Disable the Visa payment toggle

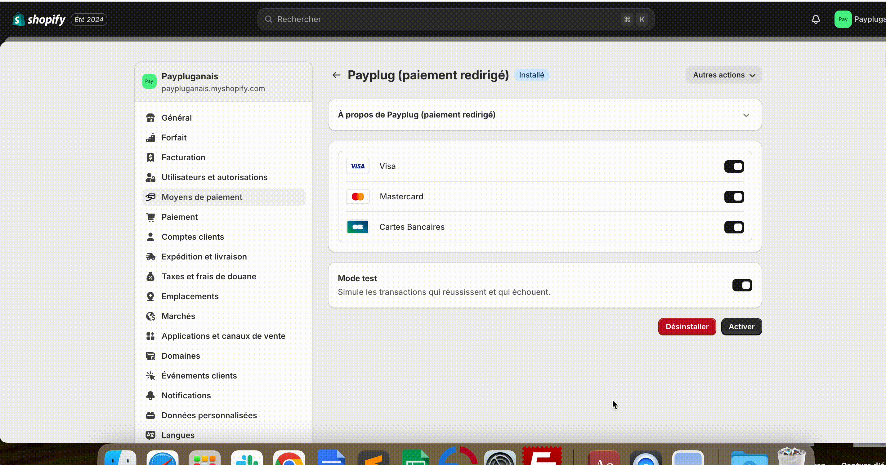734,167
